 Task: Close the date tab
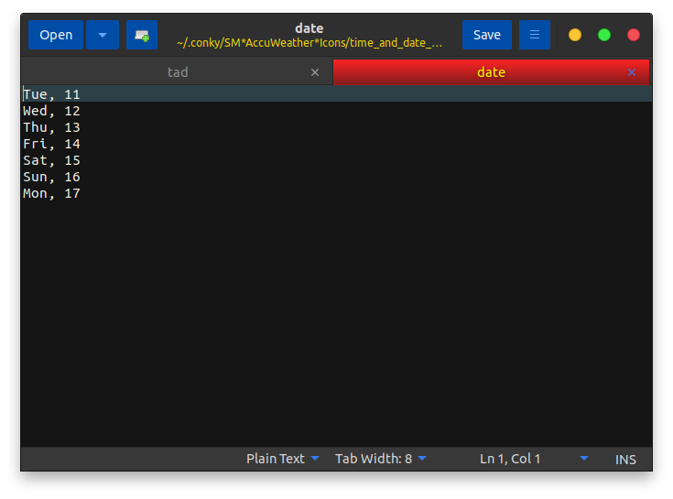(x=632, y=72)
